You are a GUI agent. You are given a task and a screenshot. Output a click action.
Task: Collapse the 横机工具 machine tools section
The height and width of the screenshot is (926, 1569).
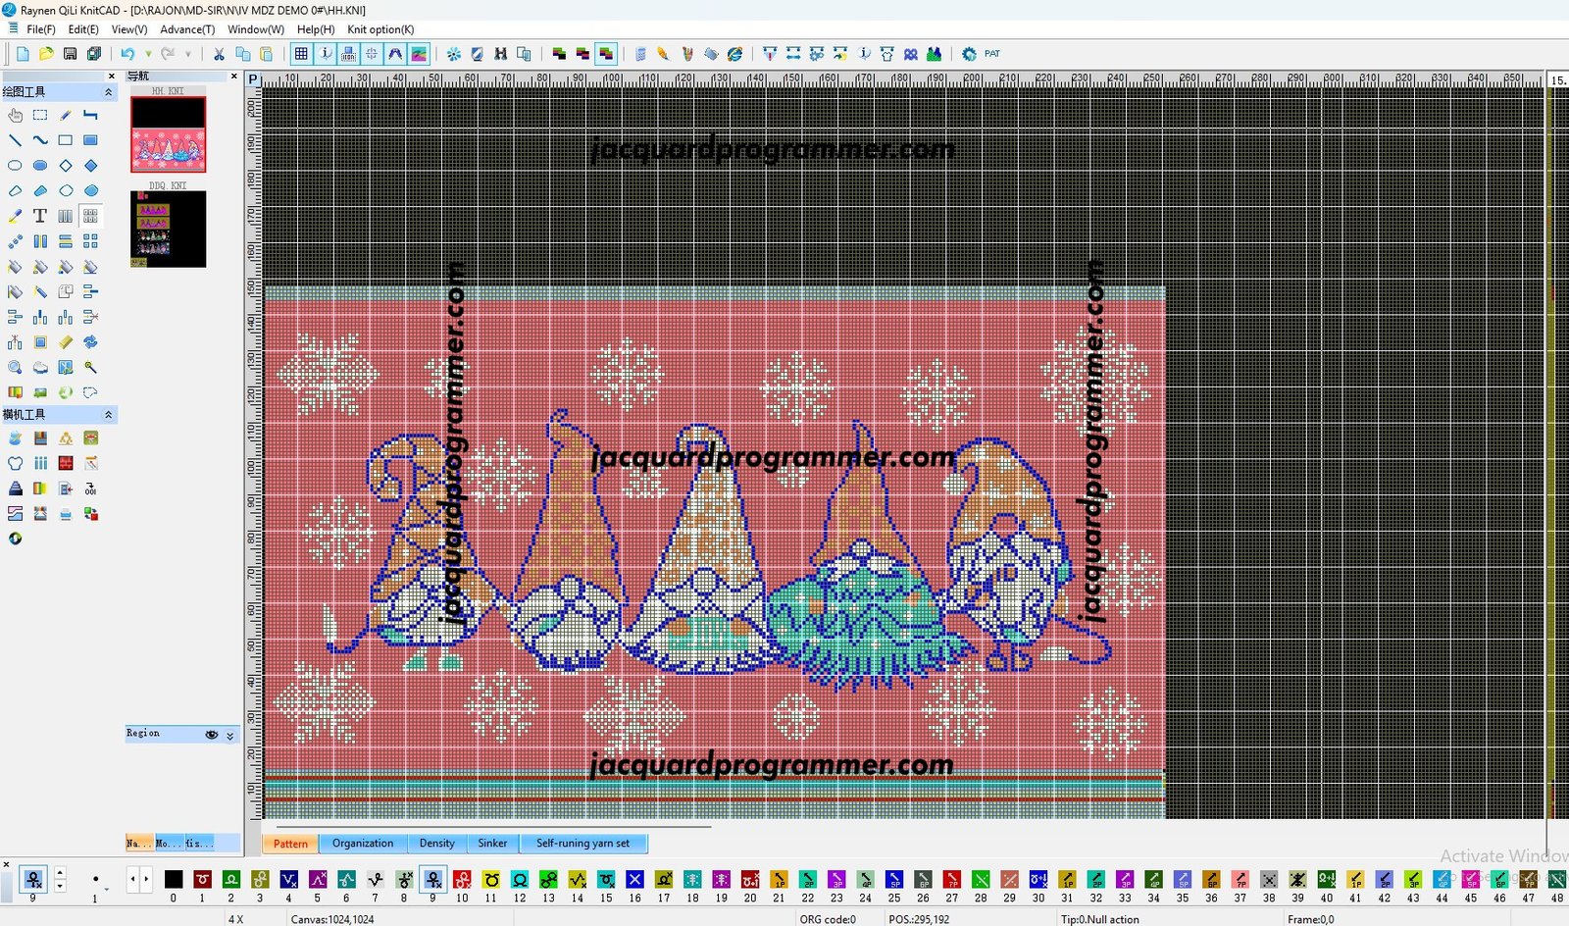108,415
